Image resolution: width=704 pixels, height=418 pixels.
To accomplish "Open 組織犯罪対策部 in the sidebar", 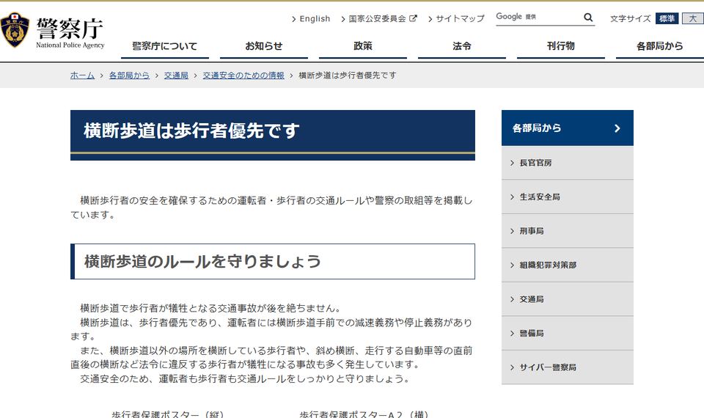I will click(x=568, y=265).
